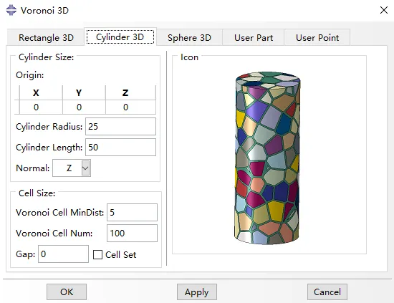Click the Voronoi Cell Num field
Screen dimensions: 394x303
point(133,233)
